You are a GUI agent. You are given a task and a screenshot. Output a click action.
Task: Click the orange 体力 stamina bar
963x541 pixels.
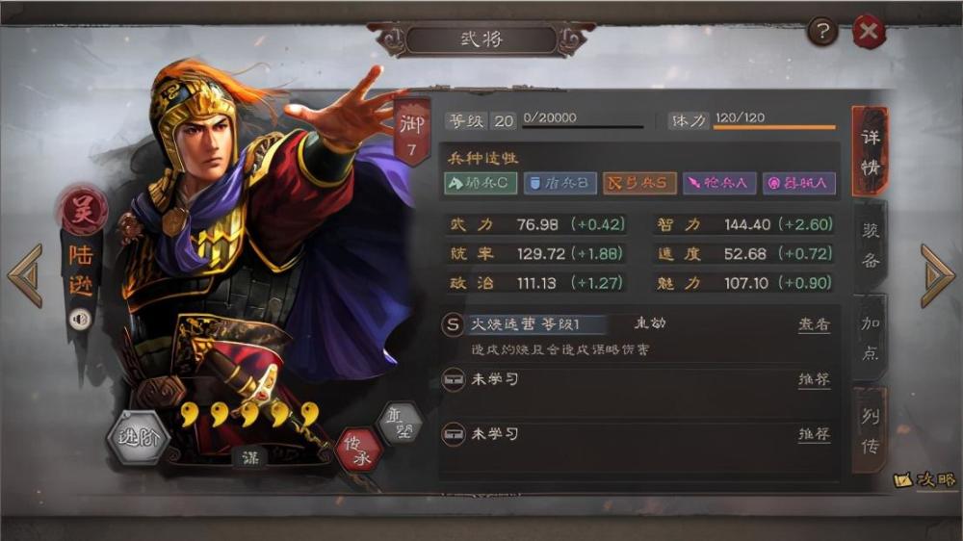[x=774, y=127]
